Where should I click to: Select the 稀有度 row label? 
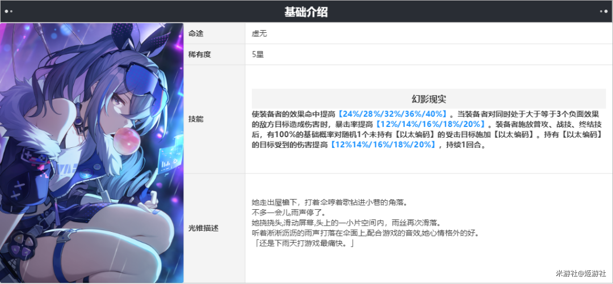click(200, 54)
